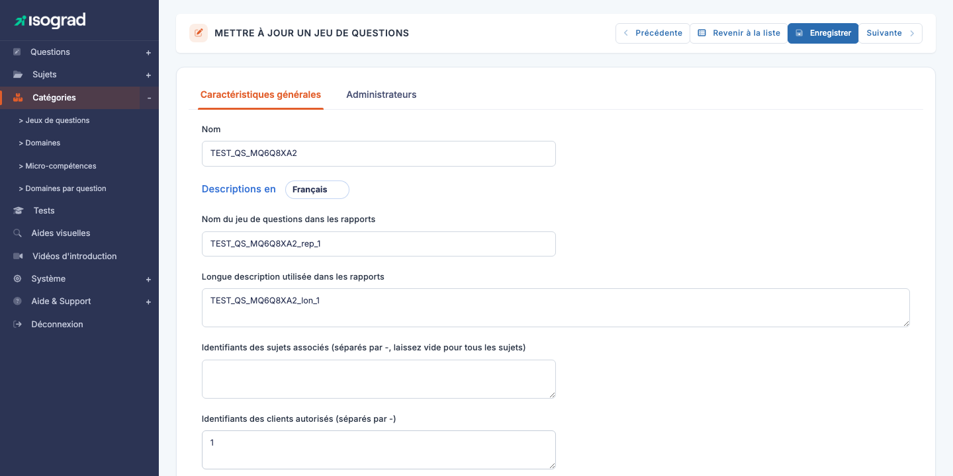Click the Vidéos d'introduction camera icon
Viewport: 953px width, 476px height.
tap(18, 256)
